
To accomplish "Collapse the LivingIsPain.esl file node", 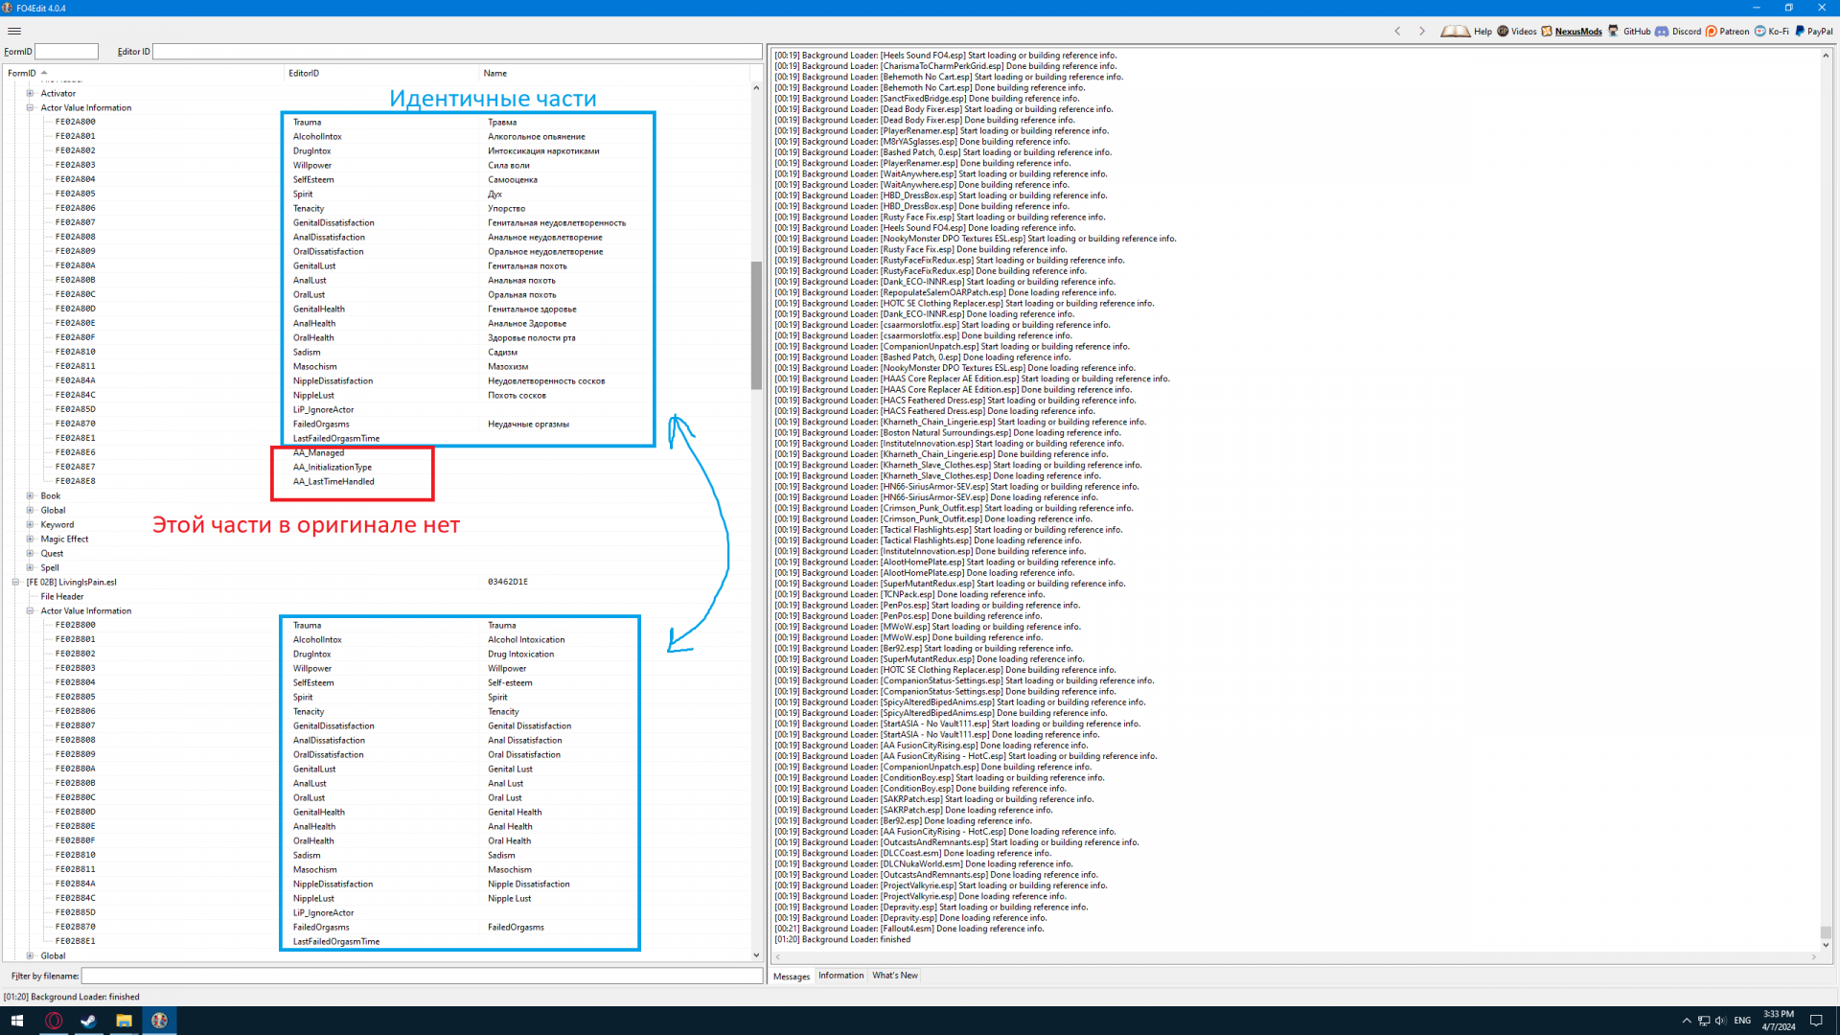I will [15, 582].
